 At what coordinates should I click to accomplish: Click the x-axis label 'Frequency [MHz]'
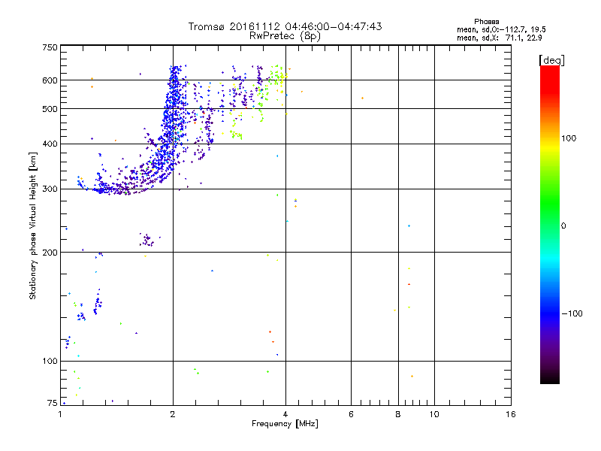click(285, 424)
